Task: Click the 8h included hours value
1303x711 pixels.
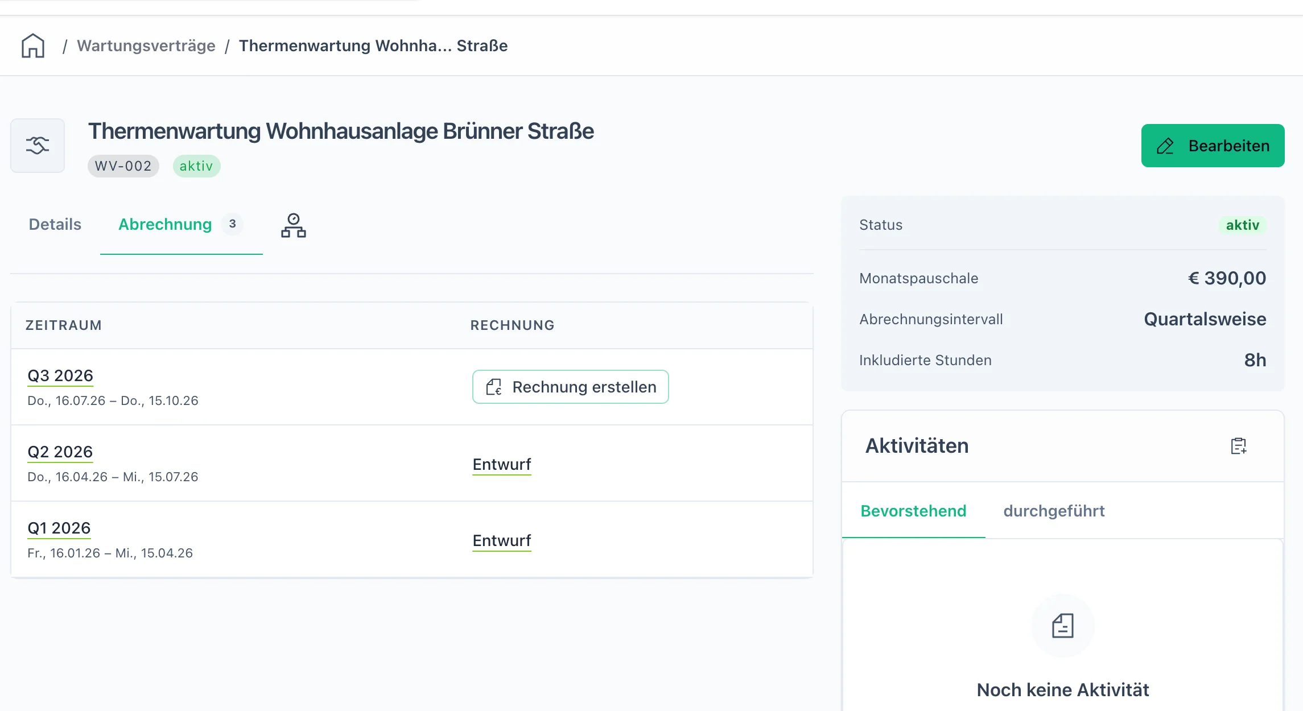Action: (1255, 360)
